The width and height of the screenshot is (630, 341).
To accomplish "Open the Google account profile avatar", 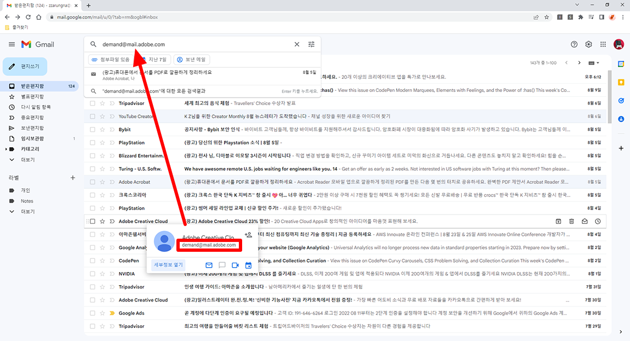I will click(618, 44).
